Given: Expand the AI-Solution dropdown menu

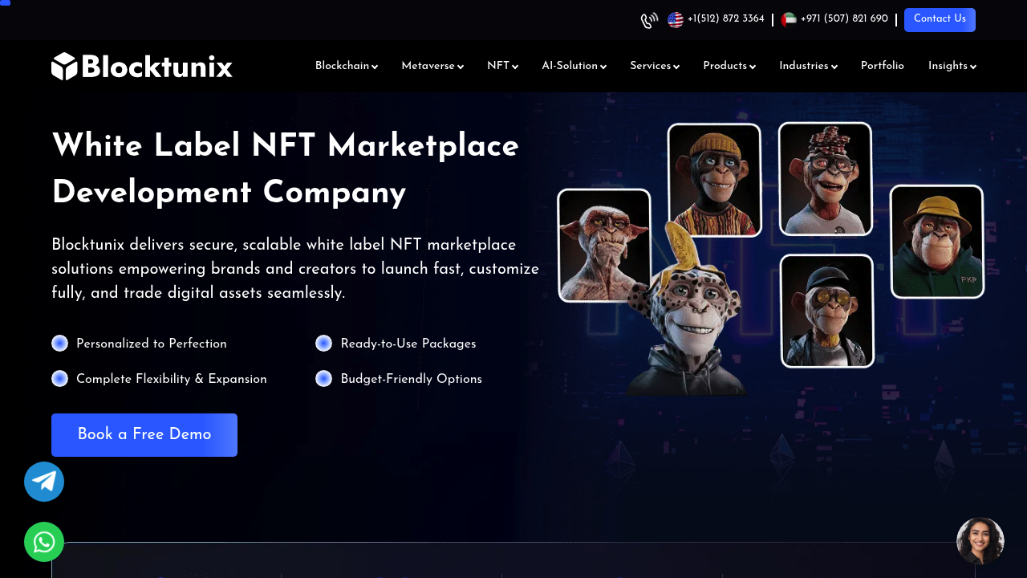Looking at the screenshot, I should 574,66.
